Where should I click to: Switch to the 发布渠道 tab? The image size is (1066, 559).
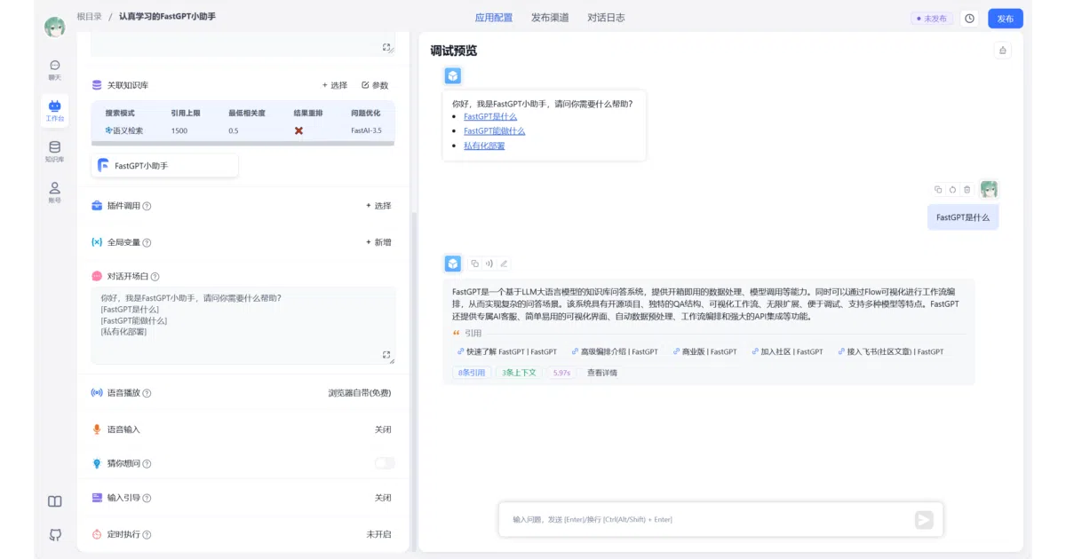[x=550, y=18]
